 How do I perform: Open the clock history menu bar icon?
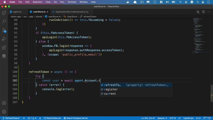[154, 2]
